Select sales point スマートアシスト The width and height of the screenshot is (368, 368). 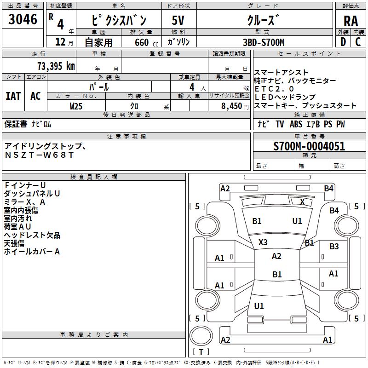281,73
